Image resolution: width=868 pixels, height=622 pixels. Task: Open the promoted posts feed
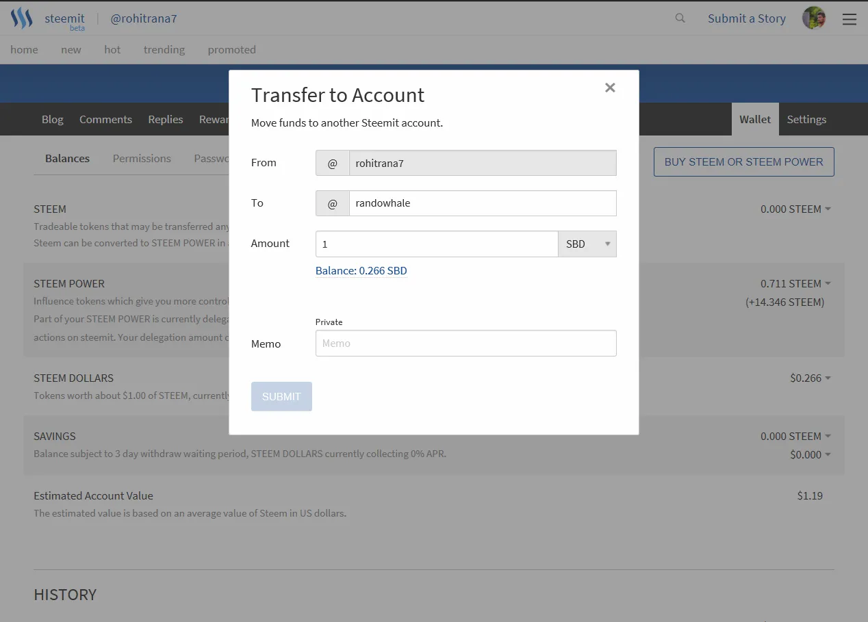tap(232, 50)
